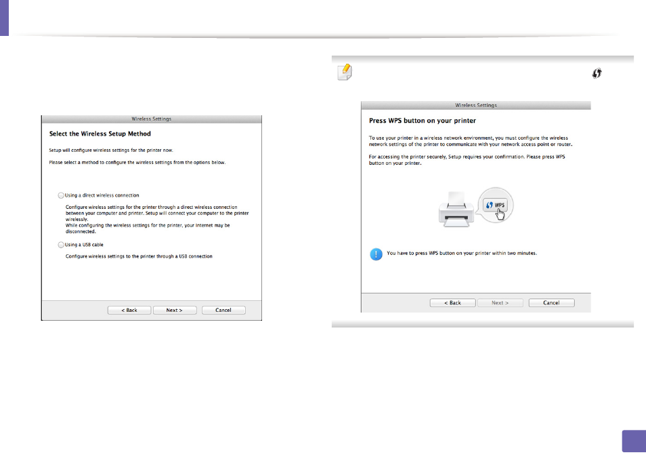Screen dimensions: 646x457
Task: Click the WPS button inside the speech bubble
Action: [x=496, y=205]
